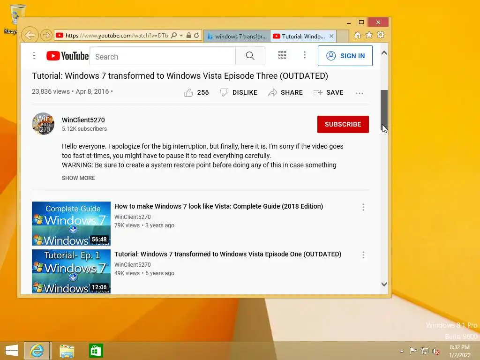This screenshot has height=360, width=480.
Task: Click the '23,836 views' text
Action: [51, 91]
